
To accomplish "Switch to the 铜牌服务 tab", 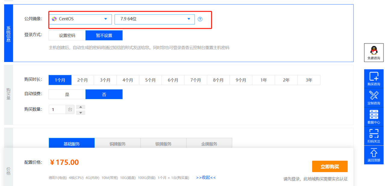I will click(118, 143).
